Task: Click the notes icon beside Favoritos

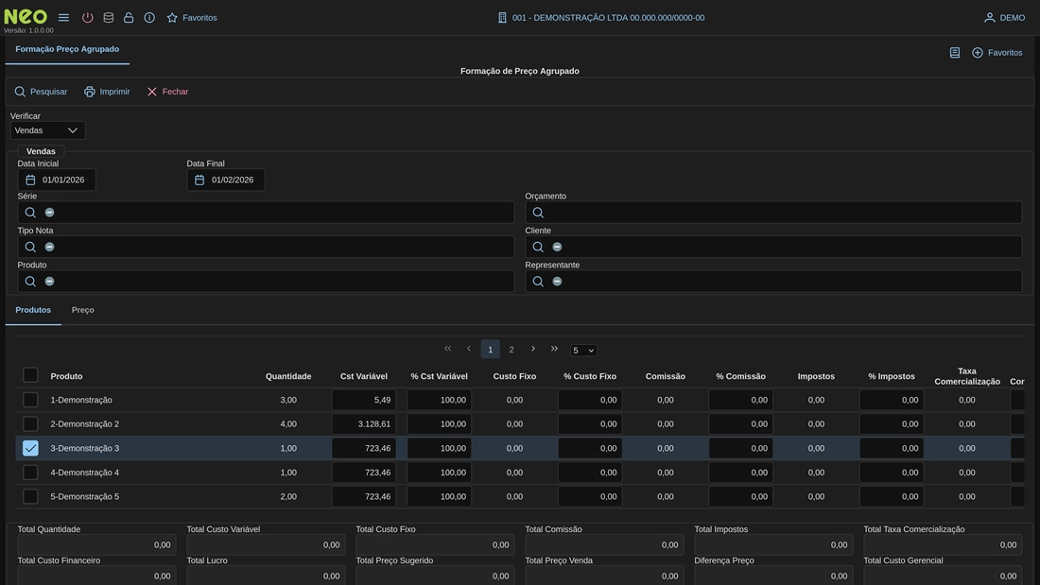Action: click(x=955, y=53)
